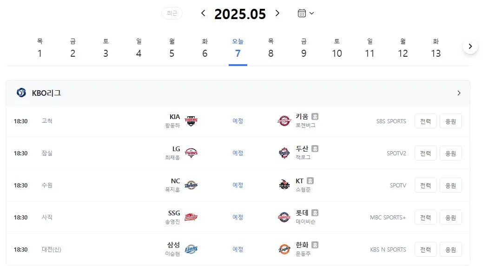Screen dimensions: 495x266
Task: Click the 최근 pill button
Action: click(x=172, y=13)
